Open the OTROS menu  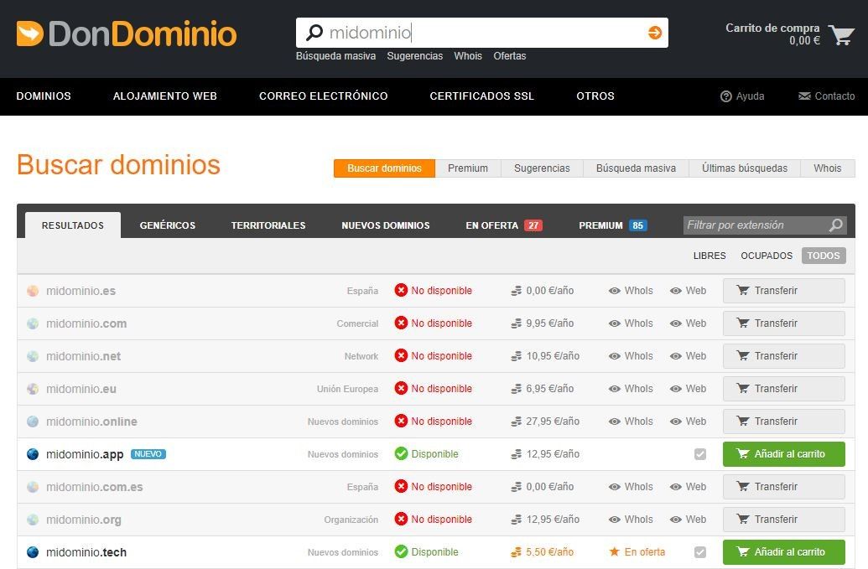595,96
